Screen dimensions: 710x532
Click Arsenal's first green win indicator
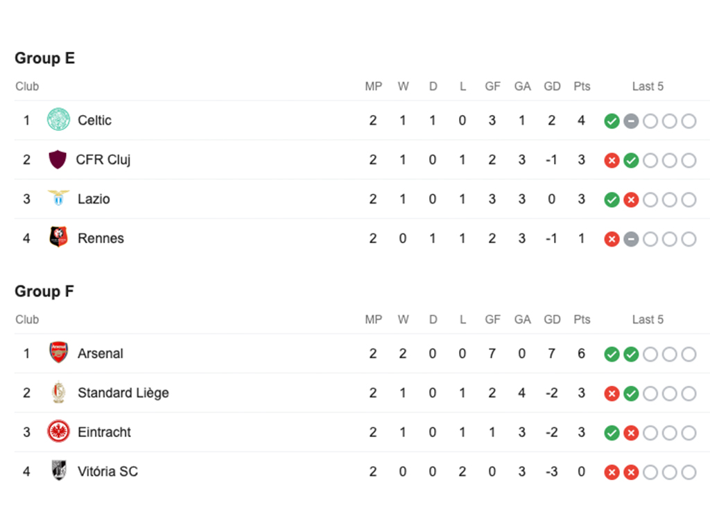coord(612,355)
